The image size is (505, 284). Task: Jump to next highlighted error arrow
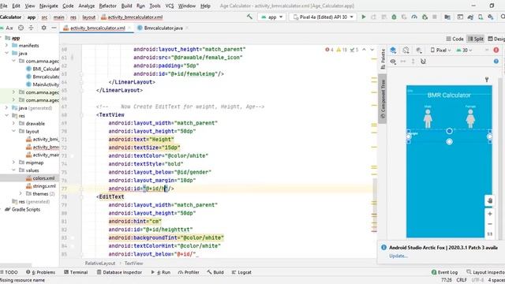(x=372, y=50)
